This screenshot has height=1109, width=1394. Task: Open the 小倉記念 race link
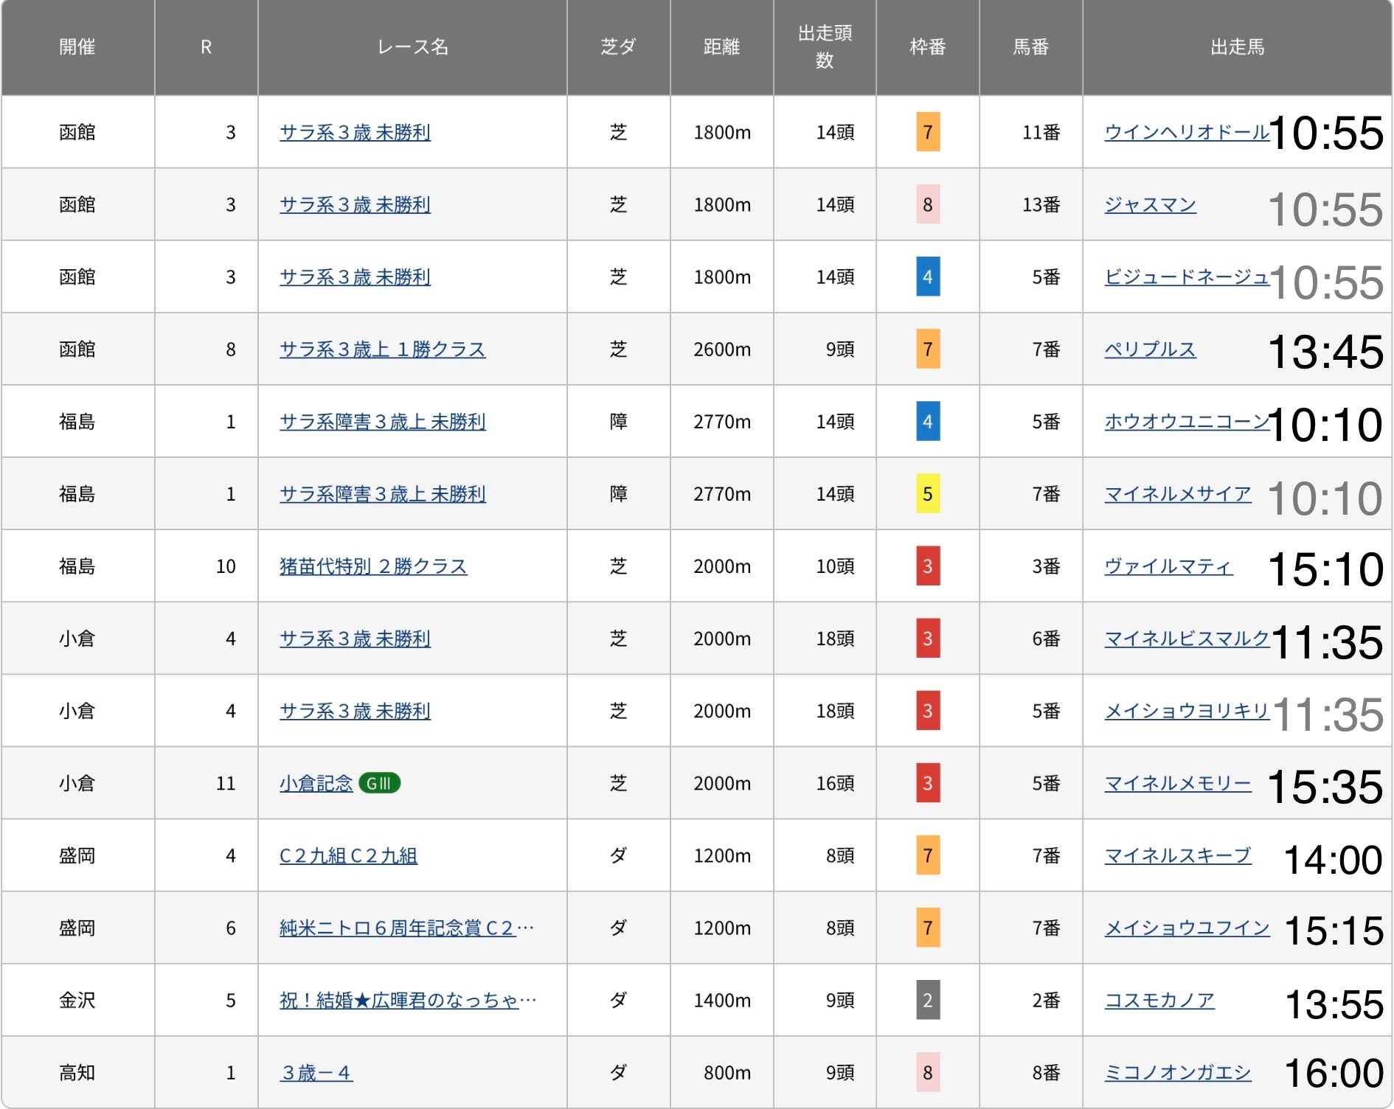pos(316,783)
